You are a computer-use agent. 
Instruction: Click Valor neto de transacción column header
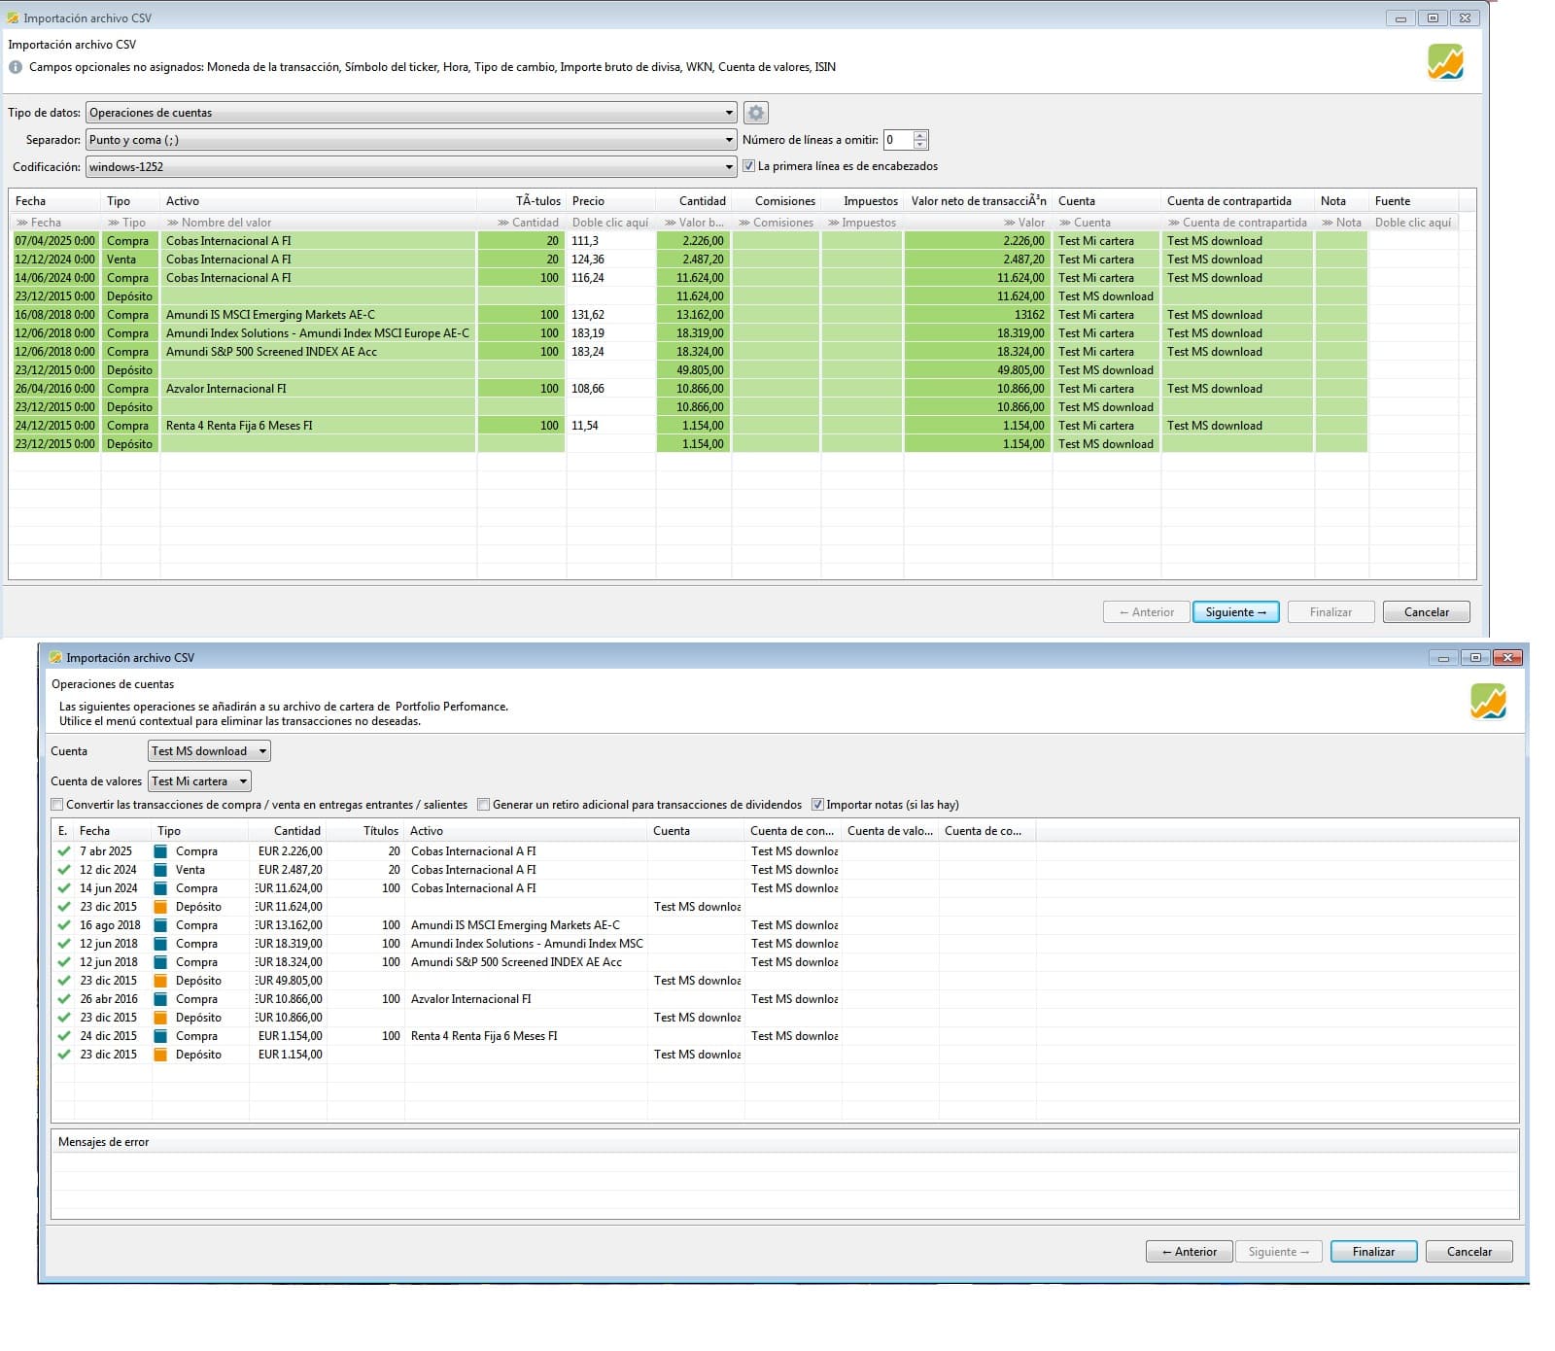978,201
